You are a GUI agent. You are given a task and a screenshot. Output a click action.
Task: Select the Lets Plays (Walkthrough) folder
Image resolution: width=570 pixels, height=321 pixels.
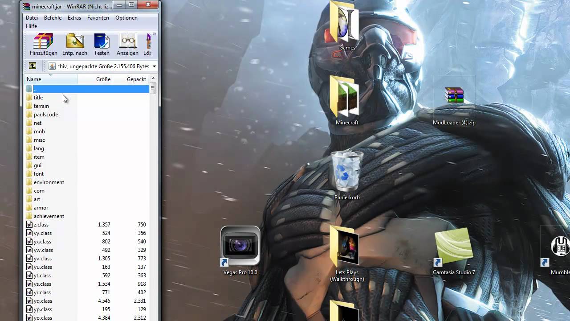[x=347, y=254]
